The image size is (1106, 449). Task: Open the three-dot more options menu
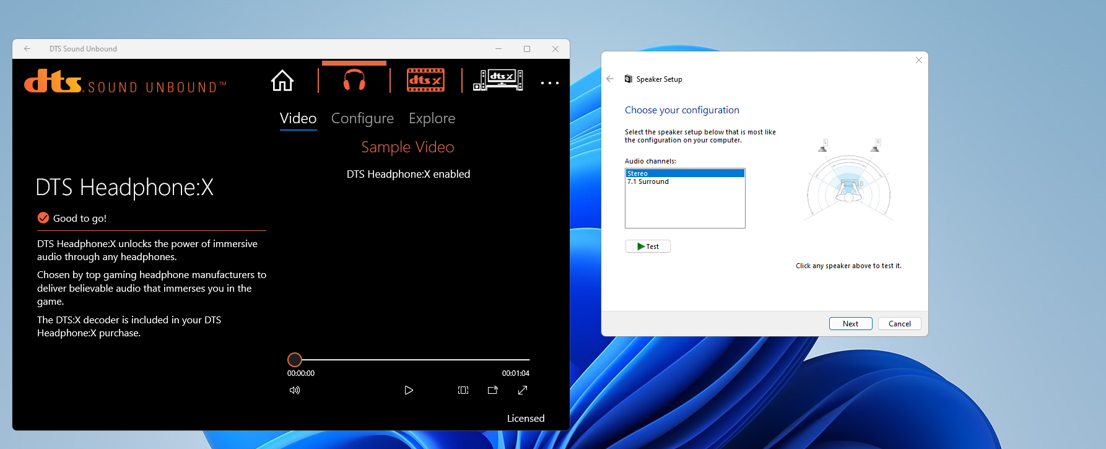[x=550, y=82]
